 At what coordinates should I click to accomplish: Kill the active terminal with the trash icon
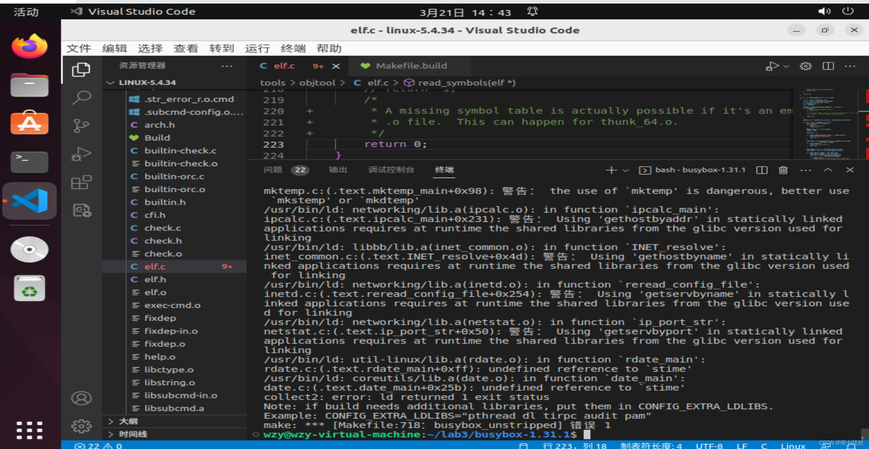[x=783, y=170]
